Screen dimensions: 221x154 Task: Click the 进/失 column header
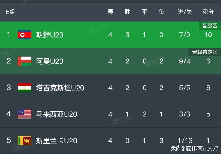185,12
